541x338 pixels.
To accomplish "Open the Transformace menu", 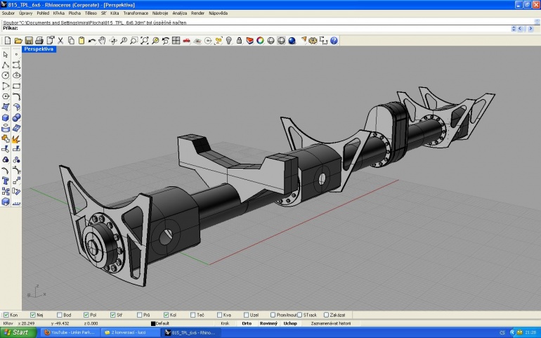I will [136, 13].
